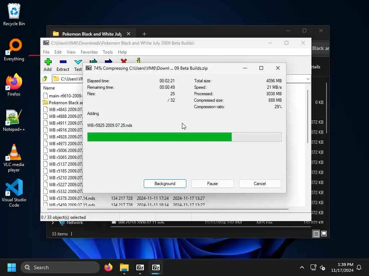
Task: Open the Edit menu in 7-Zip
Action: (58, 52)
